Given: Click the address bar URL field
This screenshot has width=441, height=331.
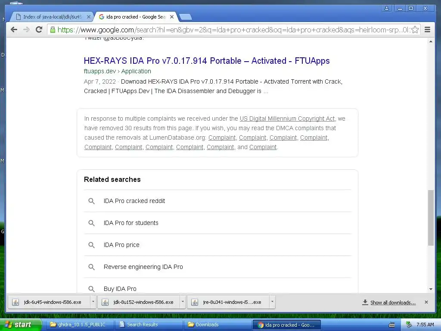Looking at the screenshot, I should (233, 30).
